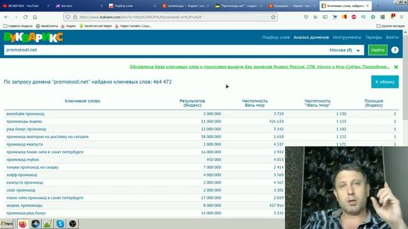Click the Start (Пуск) button
The width and height of the screenshot is (408, 229).
(x=7, y=223)
